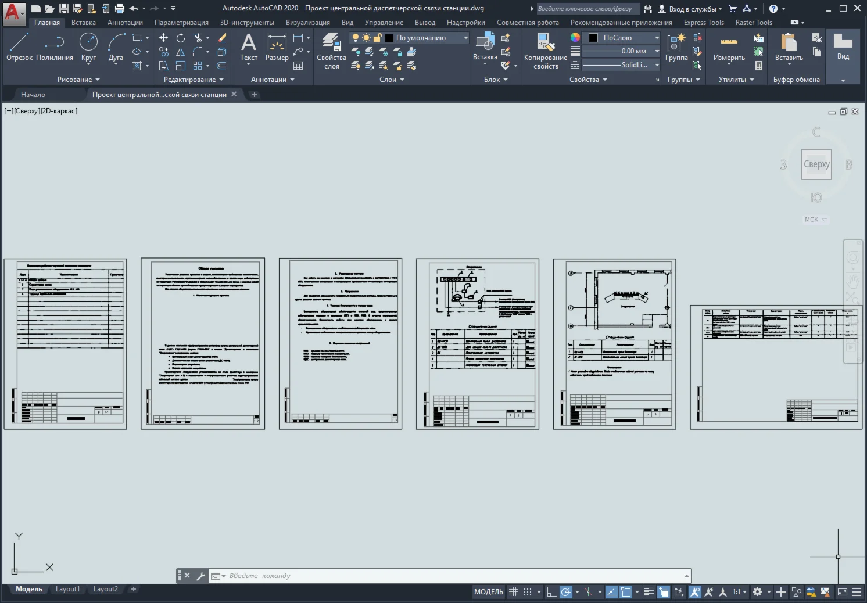Click the Группа (Group) tool
Screen dimensions: 867x603
pos(676,46)
